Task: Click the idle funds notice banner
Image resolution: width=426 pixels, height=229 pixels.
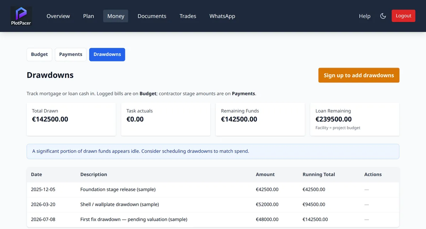Action: pyautogui.click(x=213, y=151)
